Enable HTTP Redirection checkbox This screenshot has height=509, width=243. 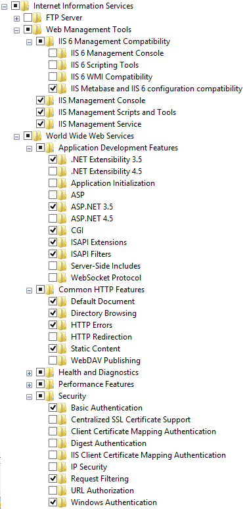[x=53, y=337]
